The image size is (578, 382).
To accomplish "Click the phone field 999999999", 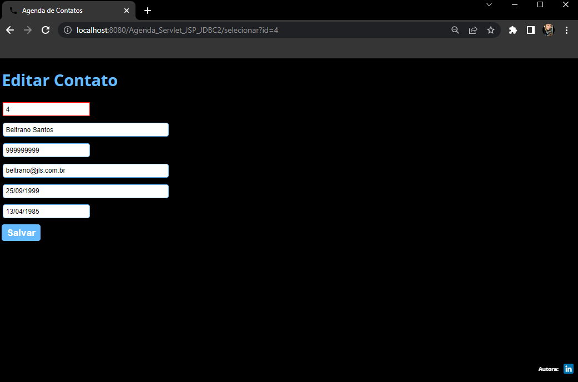I will click(x=47, y=150).
